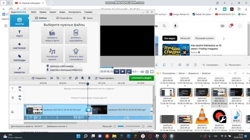Click the speaker volume icon under preview
This screenshot has height=140, width=250.
[x=142, y=72]
